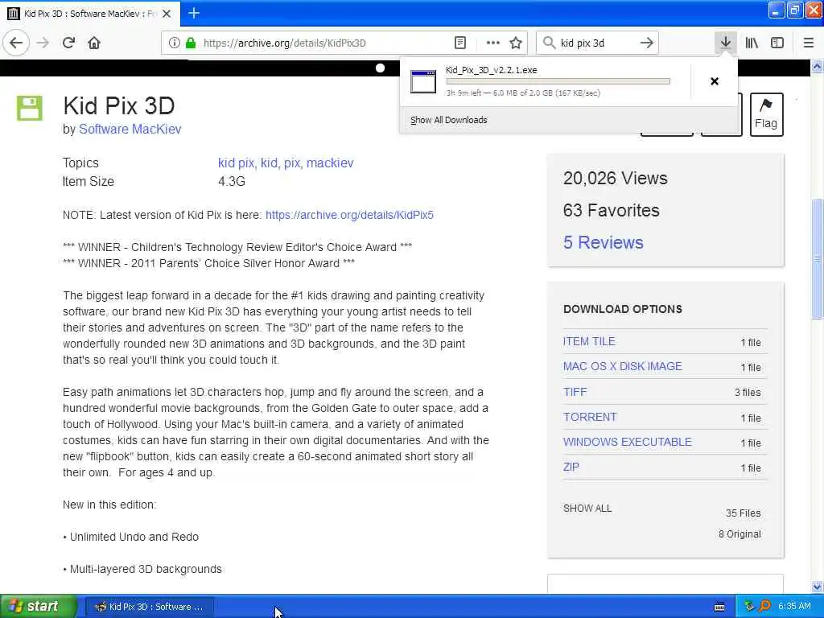Click the 'mackiev' topic link

tap(330, 163)
